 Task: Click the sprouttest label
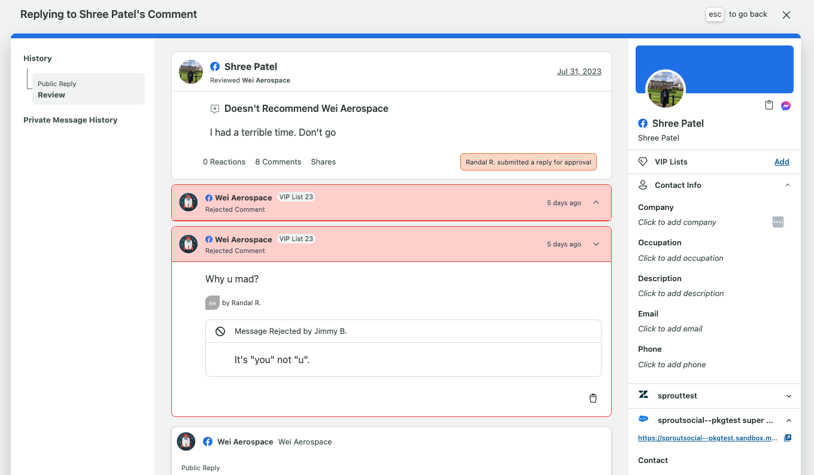tap(678, 395)
